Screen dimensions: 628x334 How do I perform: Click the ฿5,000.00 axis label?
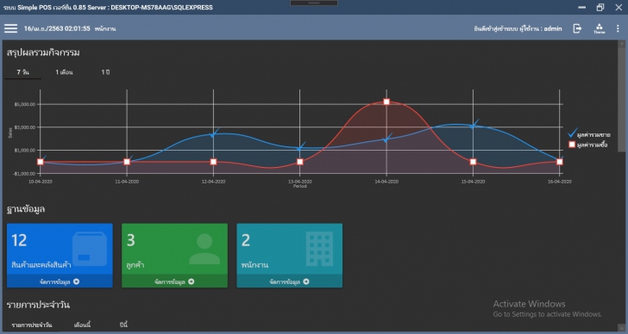pyautogui.click(x=25, y=104)
